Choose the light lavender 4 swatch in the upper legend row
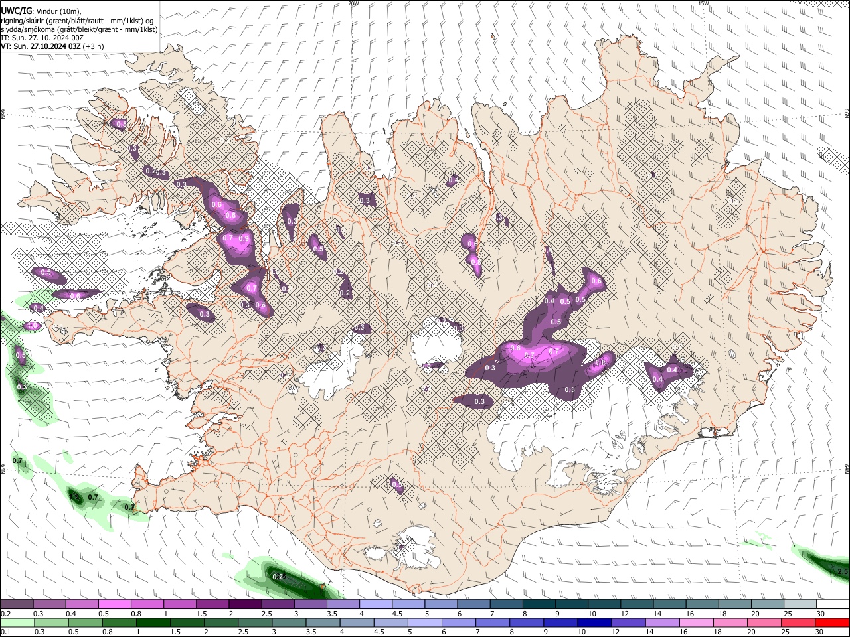This screenshot has height=637, width=850. [375, 604]
